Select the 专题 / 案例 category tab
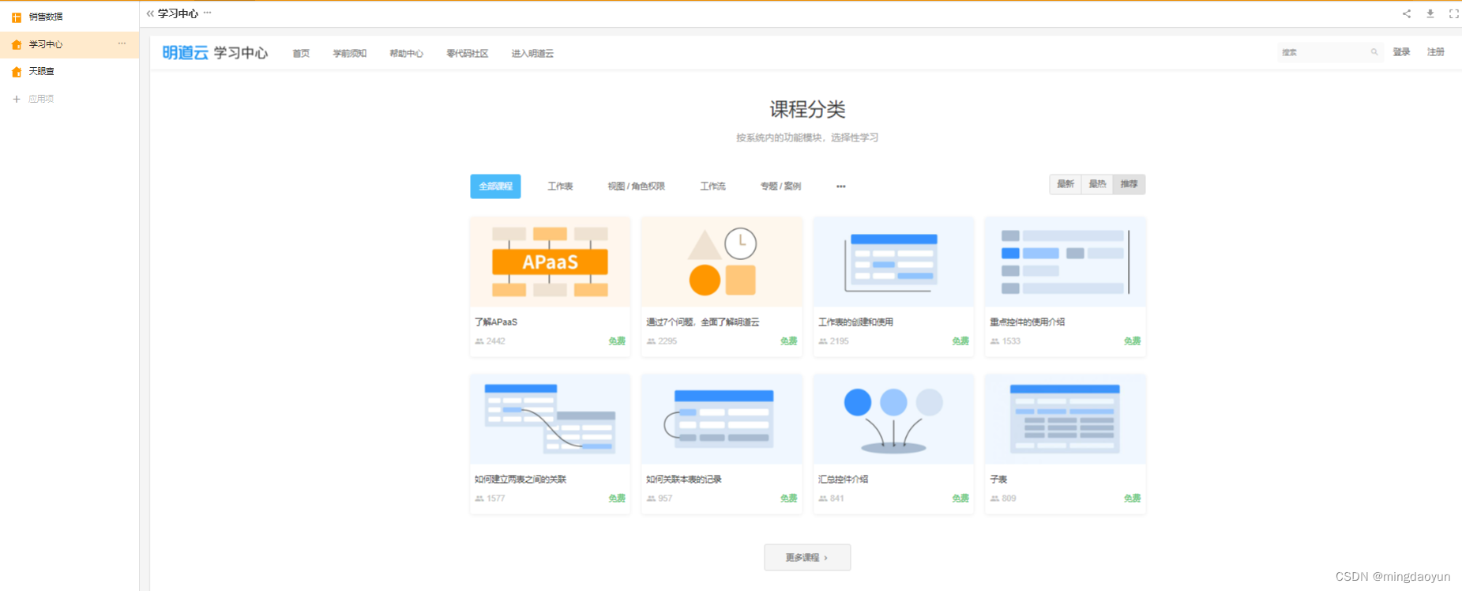This screenshot has width=1462, height=591. tap(781, 186)
